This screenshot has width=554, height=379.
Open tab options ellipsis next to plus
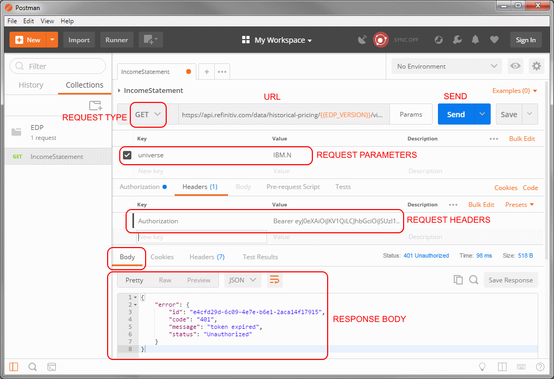pyautogui.click(x=222, y=72)
